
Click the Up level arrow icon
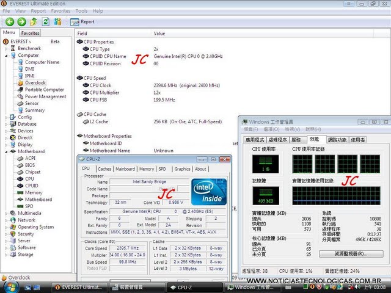tap(34, 22)
